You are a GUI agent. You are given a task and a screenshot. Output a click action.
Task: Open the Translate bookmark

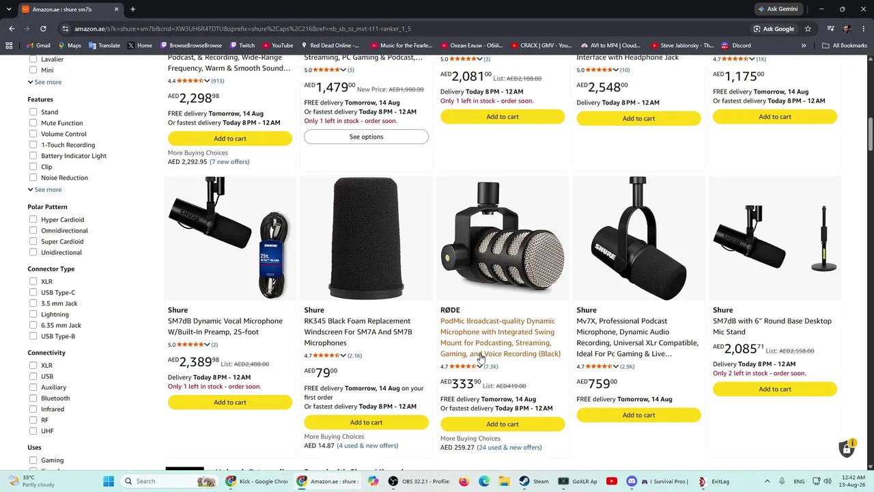tap(104, 46)
